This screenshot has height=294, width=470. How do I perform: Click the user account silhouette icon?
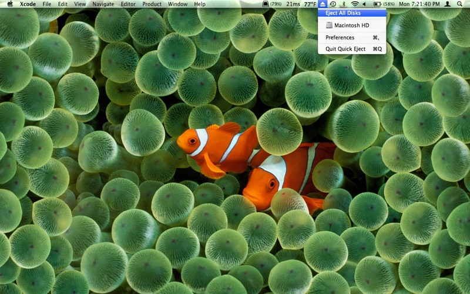[448, 4]
